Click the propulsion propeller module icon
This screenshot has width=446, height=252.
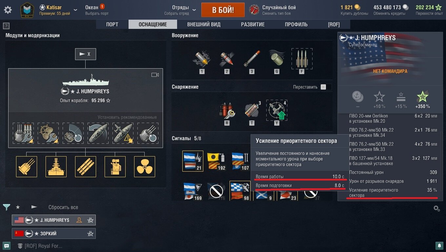tap(145, 167)
